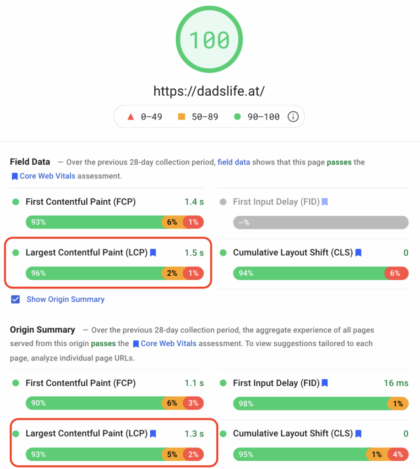Click bookmark icon beside Field Data CLS
This screenshot has height=469, width=420.
click(358, 252)
